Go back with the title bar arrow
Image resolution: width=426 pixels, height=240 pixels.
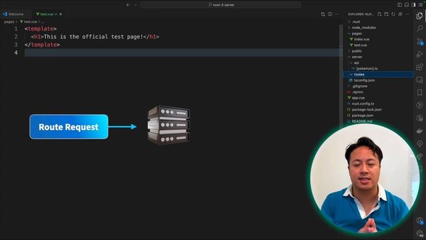click(128, 5)
